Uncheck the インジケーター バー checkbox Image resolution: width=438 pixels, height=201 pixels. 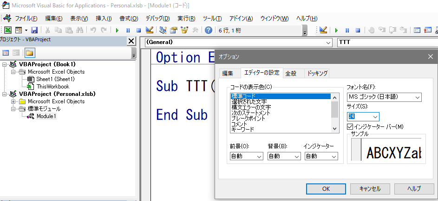coord(350,127)
